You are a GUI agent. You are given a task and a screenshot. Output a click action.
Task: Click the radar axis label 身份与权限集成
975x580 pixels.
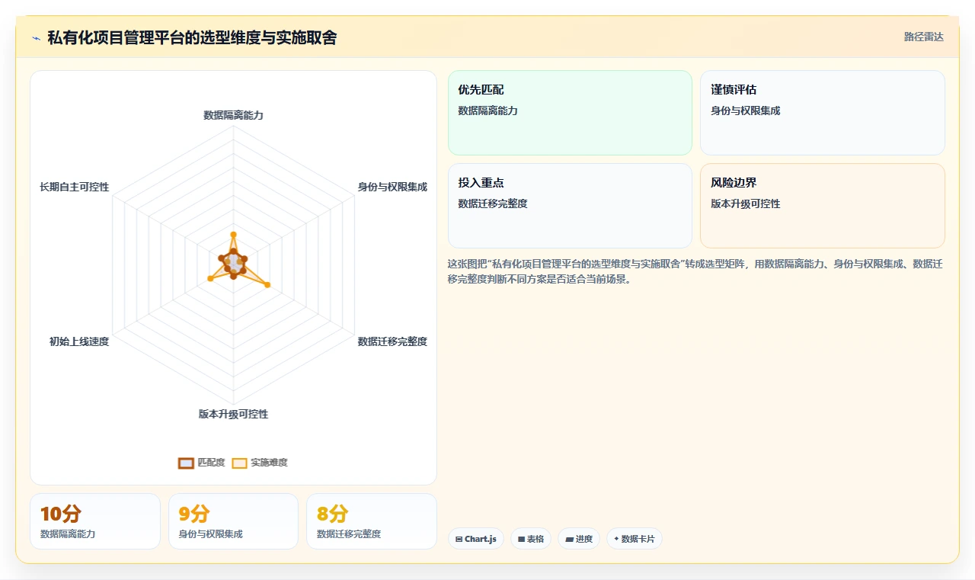[x=392, y=187]
